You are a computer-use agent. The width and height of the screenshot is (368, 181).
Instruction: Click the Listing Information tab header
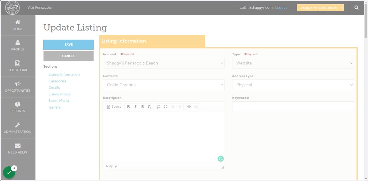[152, 41]
